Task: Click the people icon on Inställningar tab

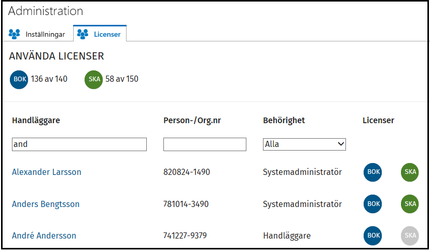Action: coord(14,34)
